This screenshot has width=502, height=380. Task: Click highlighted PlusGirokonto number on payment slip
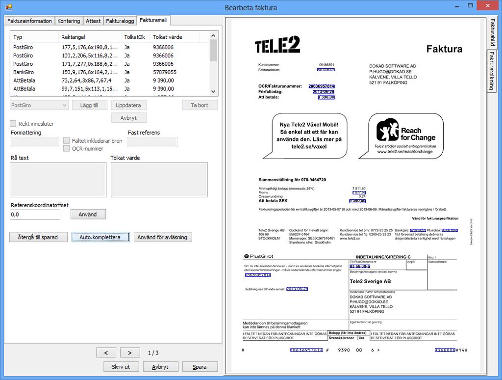coord(360,266)
